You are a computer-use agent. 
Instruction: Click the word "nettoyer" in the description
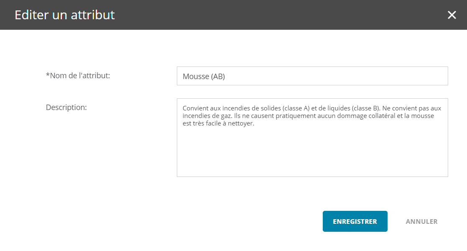click(240, 123)
